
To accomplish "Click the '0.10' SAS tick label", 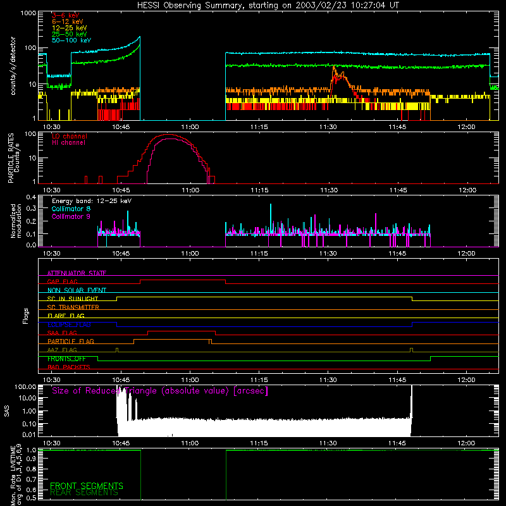I will coord(29,424).
